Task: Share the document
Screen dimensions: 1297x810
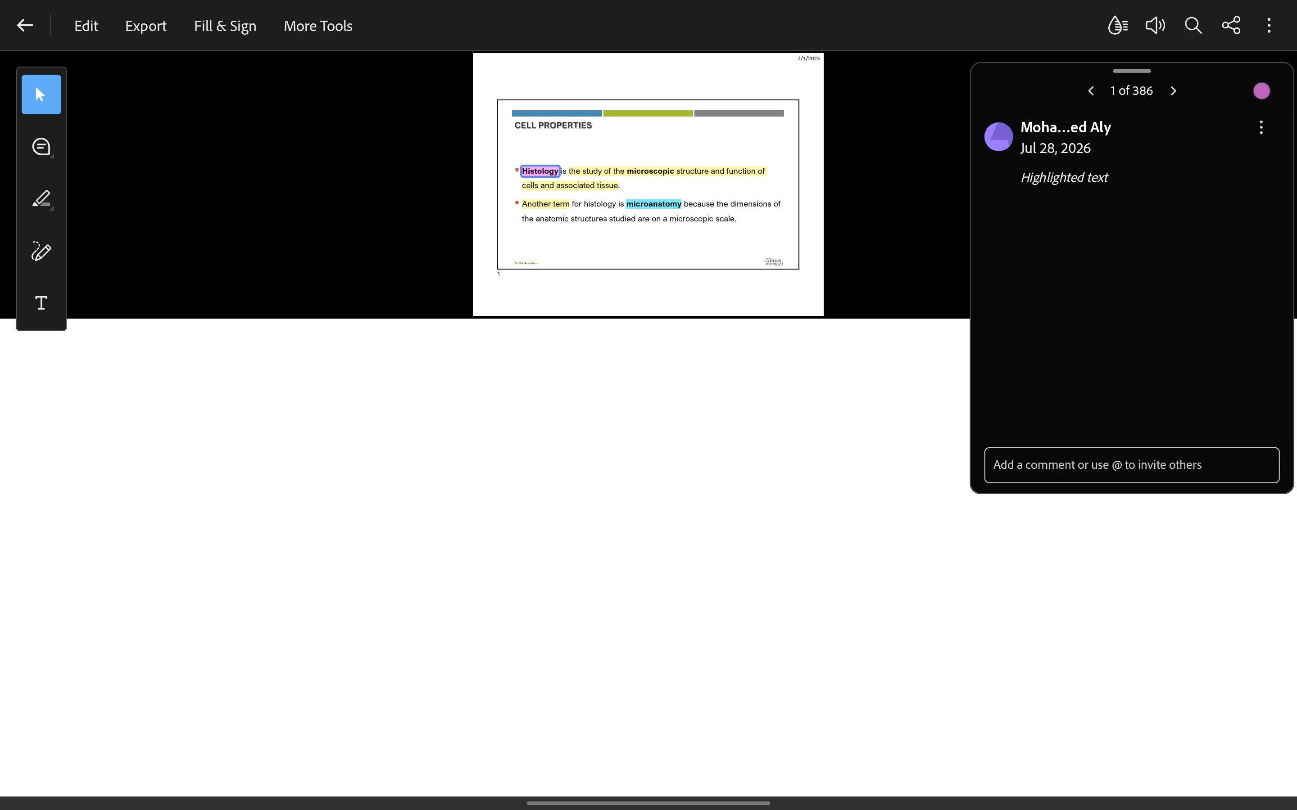Action: [1231, 25]
